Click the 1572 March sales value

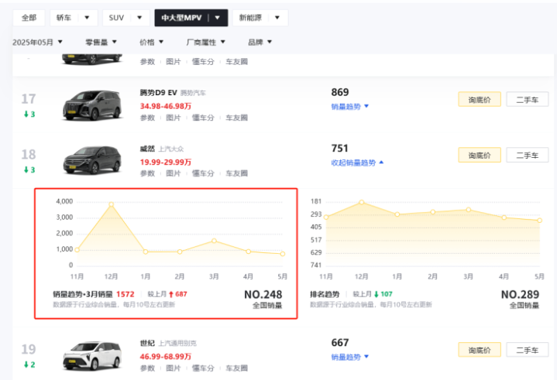click(125, 294)
